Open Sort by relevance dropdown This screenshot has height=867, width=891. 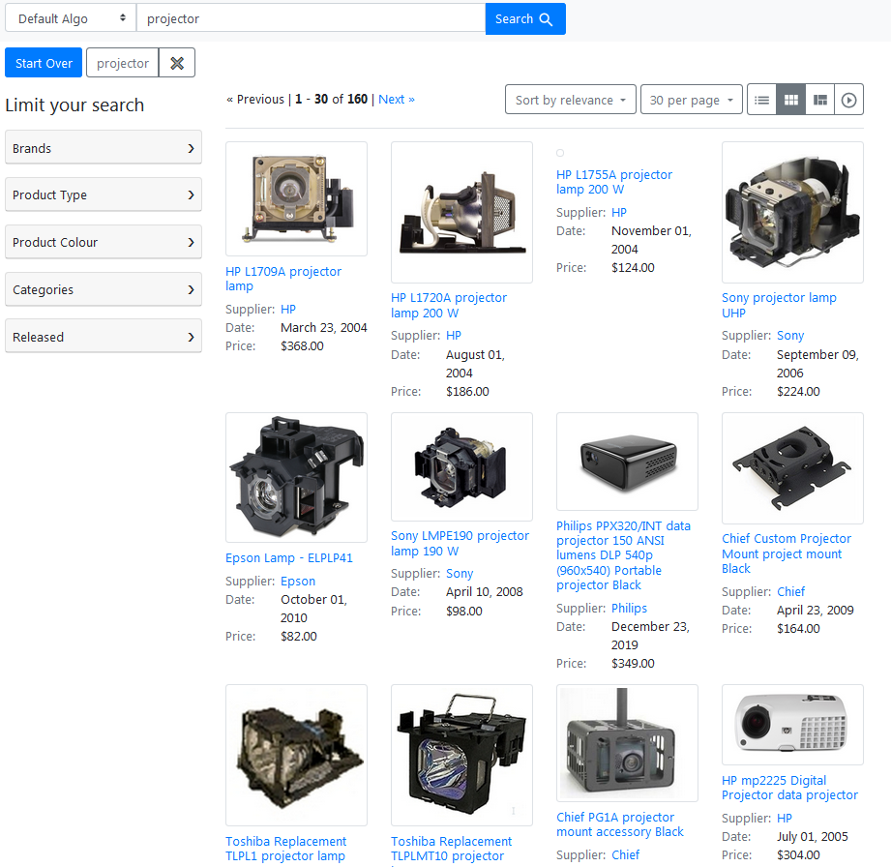click(570, 100)
